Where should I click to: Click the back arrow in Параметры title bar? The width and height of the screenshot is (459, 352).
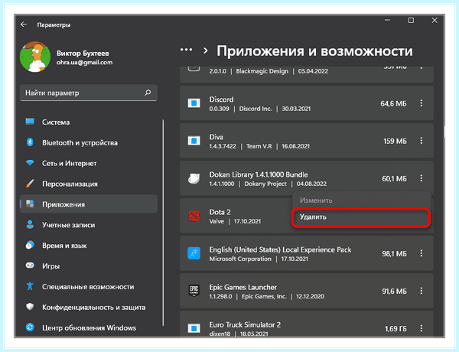tap(24, 24)
